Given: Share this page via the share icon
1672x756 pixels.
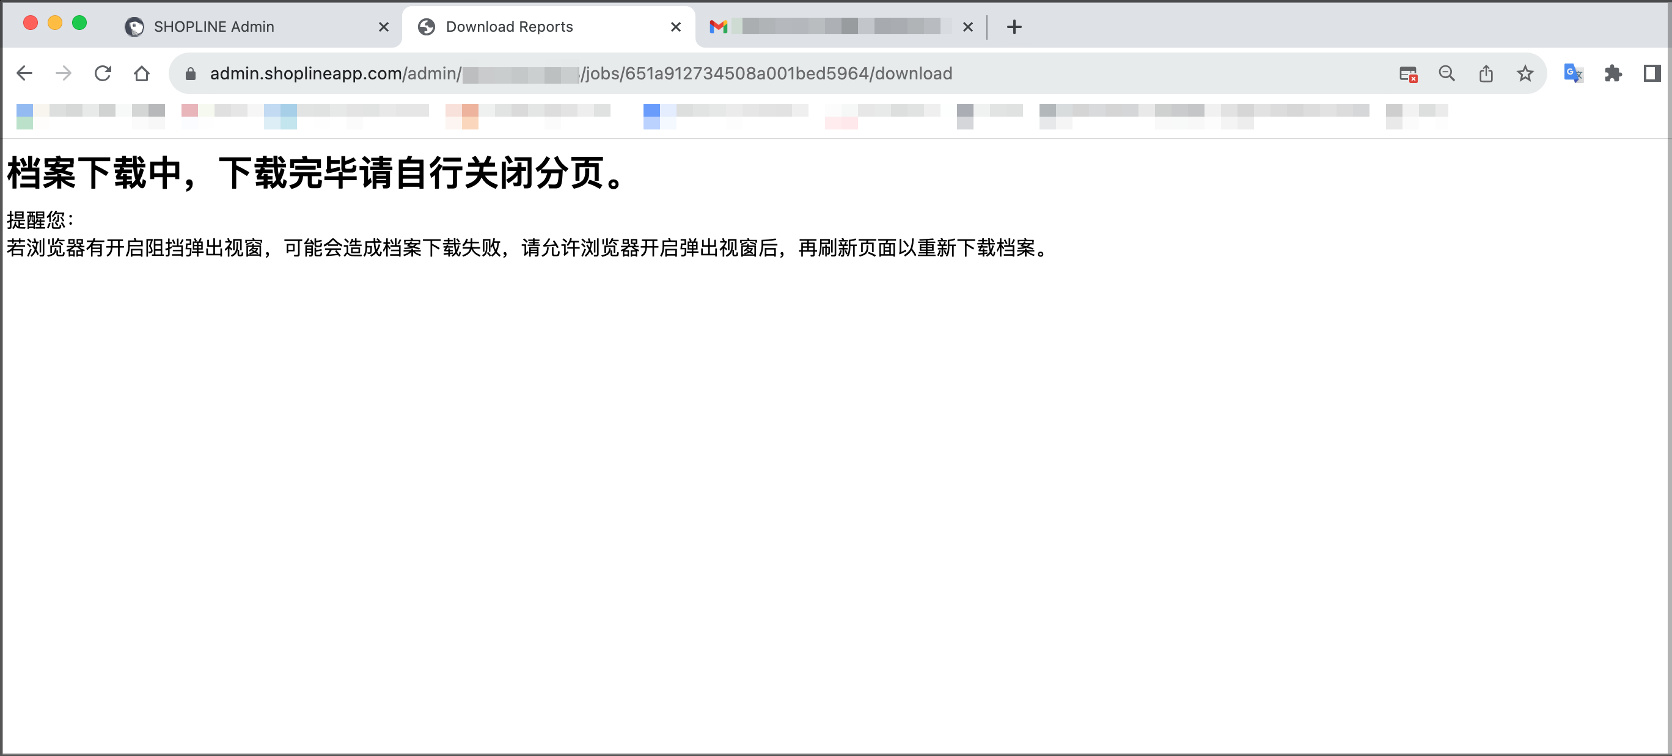Looking at the screenshot, I should (1486, 73).
